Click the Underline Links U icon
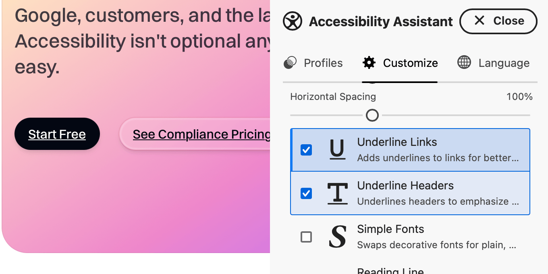Image resolution: width=548 pixels, height=274 pixels. [x=337, y=150]
